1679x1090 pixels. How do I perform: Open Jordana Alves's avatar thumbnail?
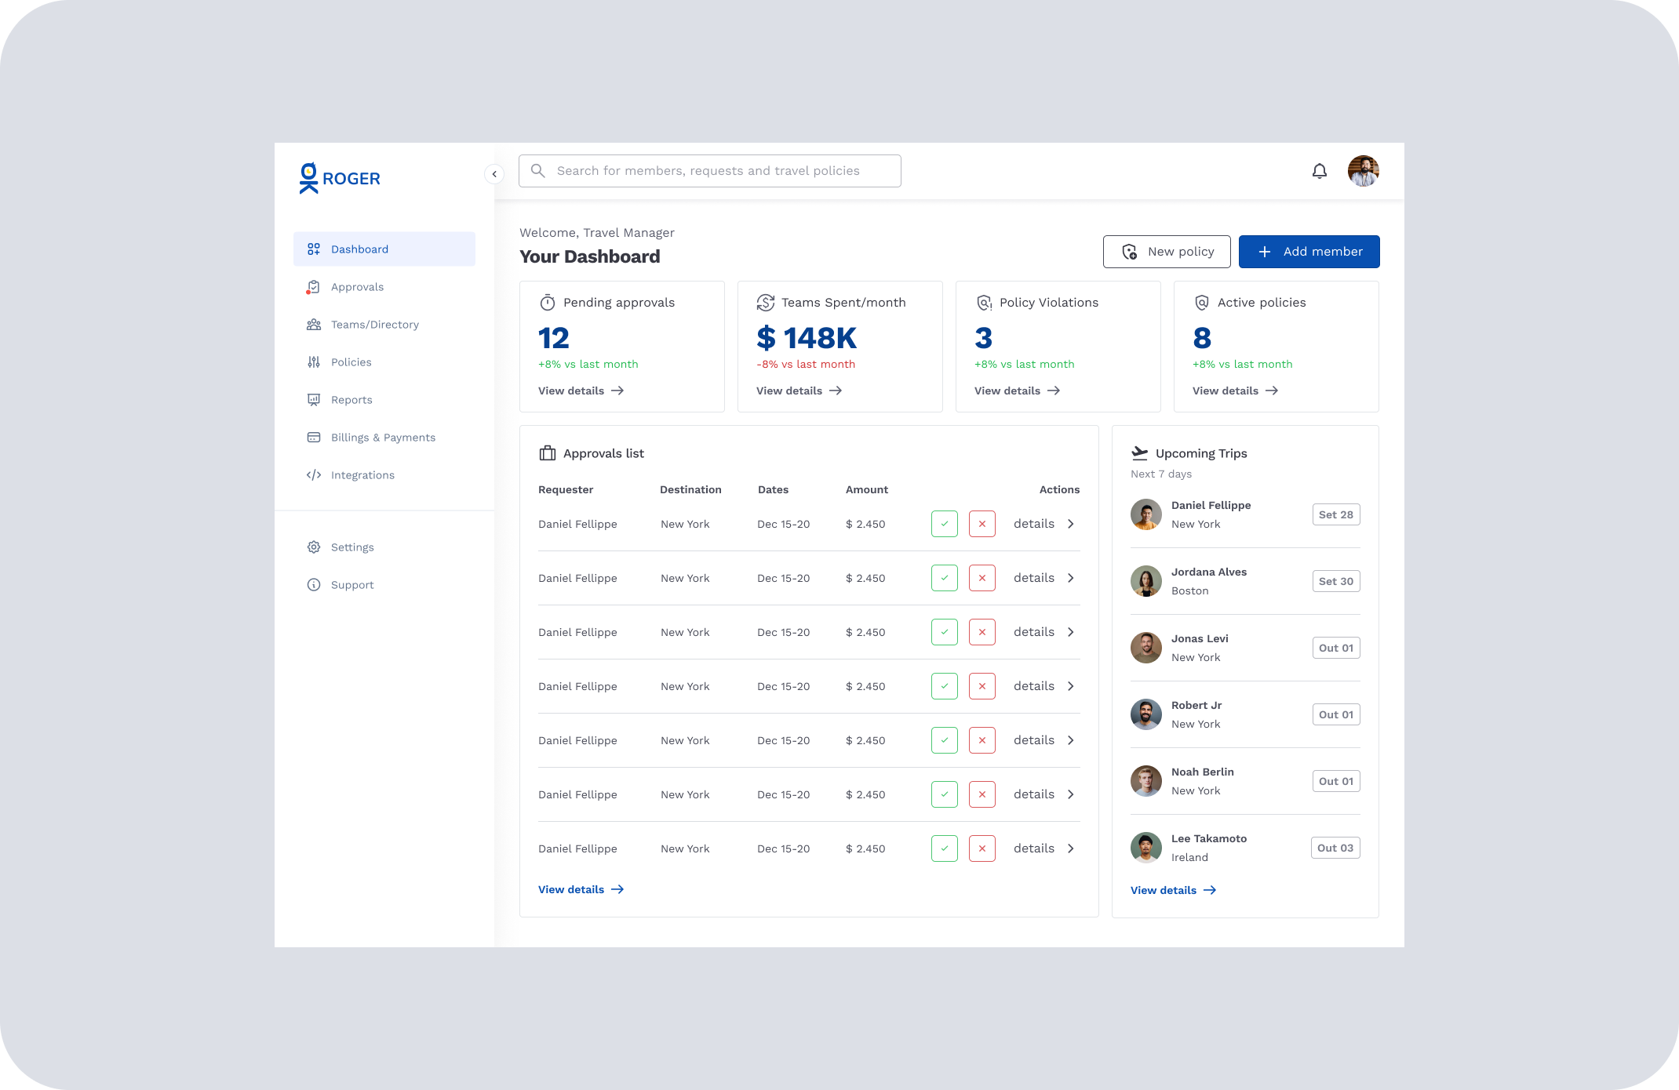coord(1145,581)
